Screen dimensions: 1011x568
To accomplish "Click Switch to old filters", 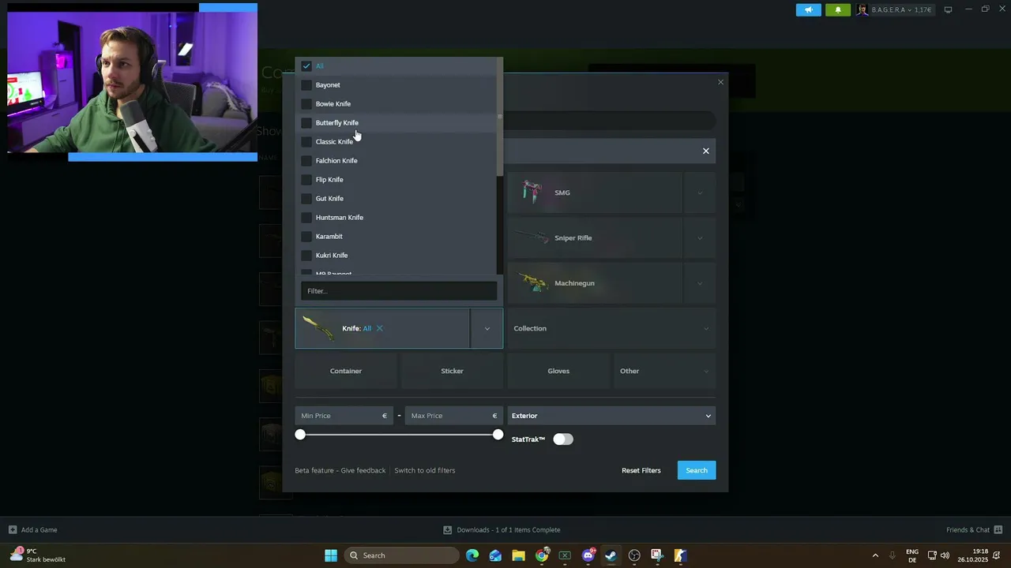I will click(425, 470).
